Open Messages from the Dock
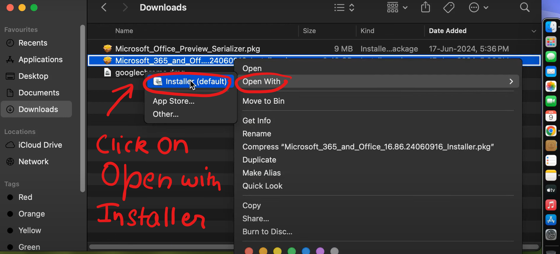Screen dimensions: 560x254 (551, 56)
